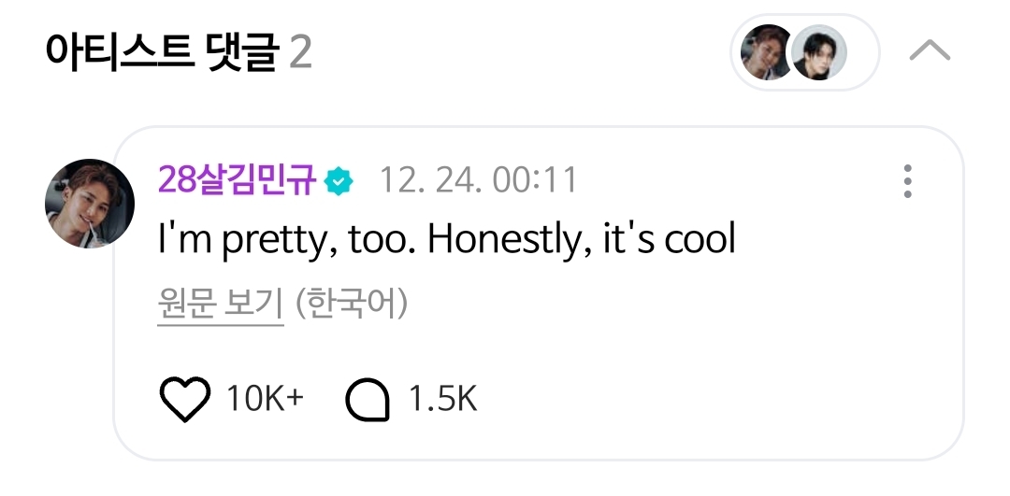Click the (한국어) language label

pos(351,305)
